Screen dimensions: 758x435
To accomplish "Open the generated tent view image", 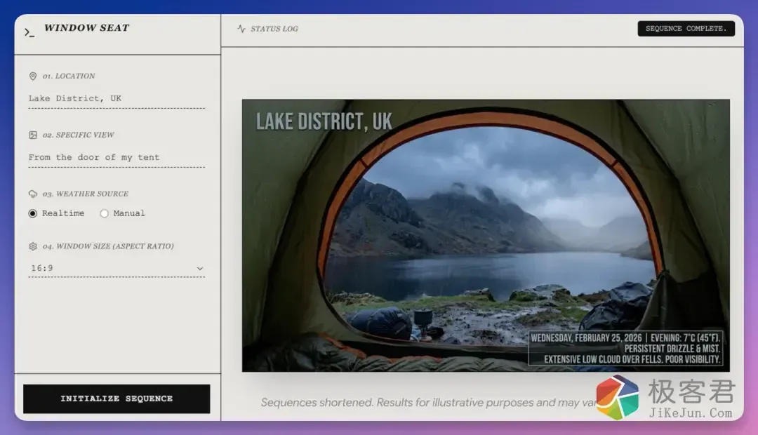I will 485,235.
